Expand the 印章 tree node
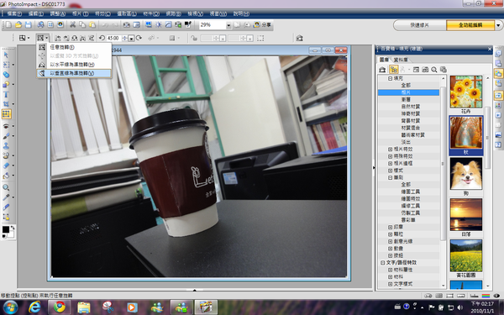504x315 pixels. tap(390, 227)
